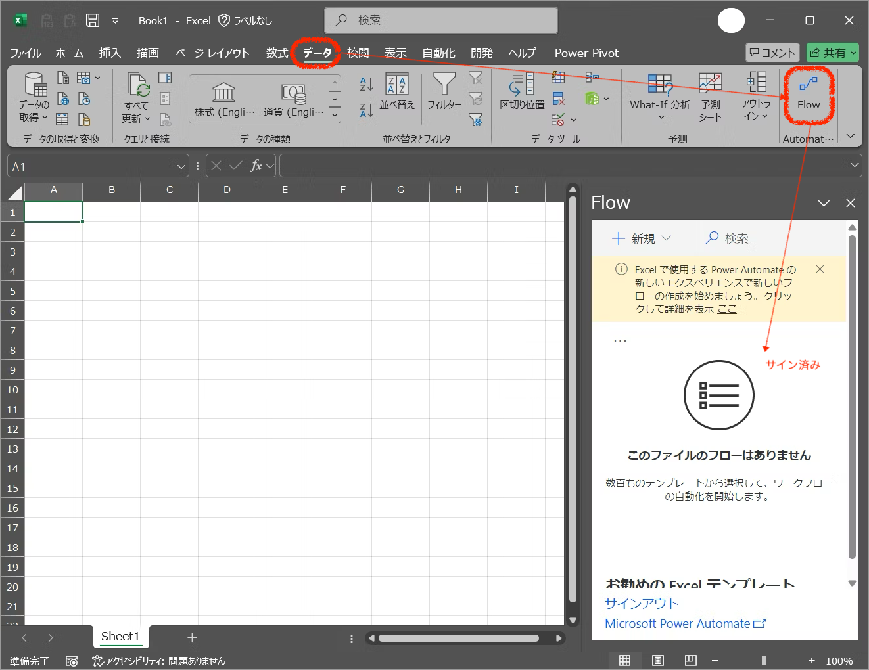Click the advanced filter settings icon
Screen dimensions: 869x670
(x=475, y=120)
